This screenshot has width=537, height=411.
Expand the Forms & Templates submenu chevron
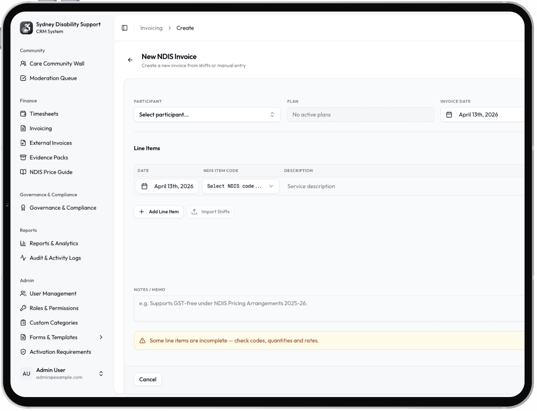point(101,337)
